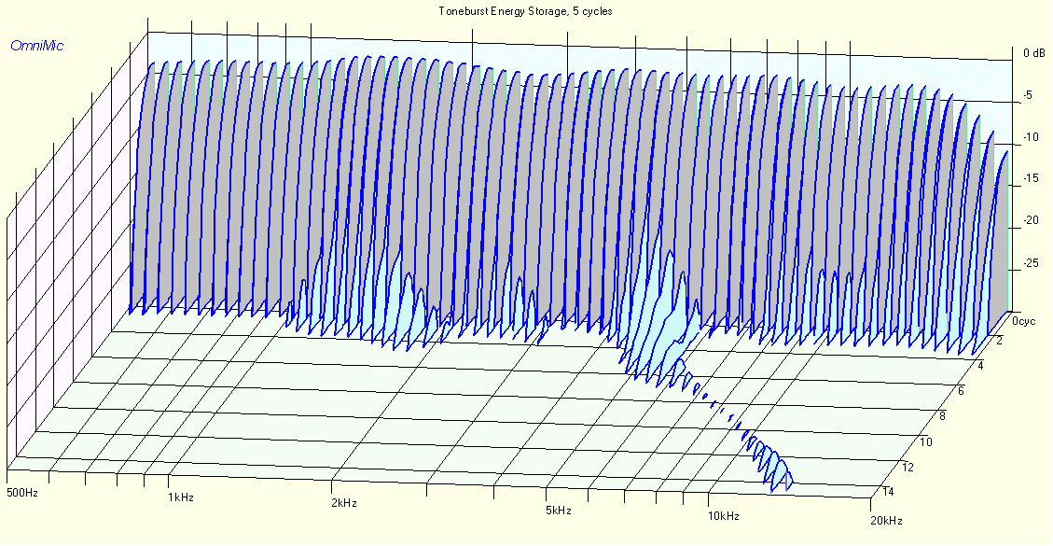
Task: Click the cycle axis label 14
Action: point(888,492)
